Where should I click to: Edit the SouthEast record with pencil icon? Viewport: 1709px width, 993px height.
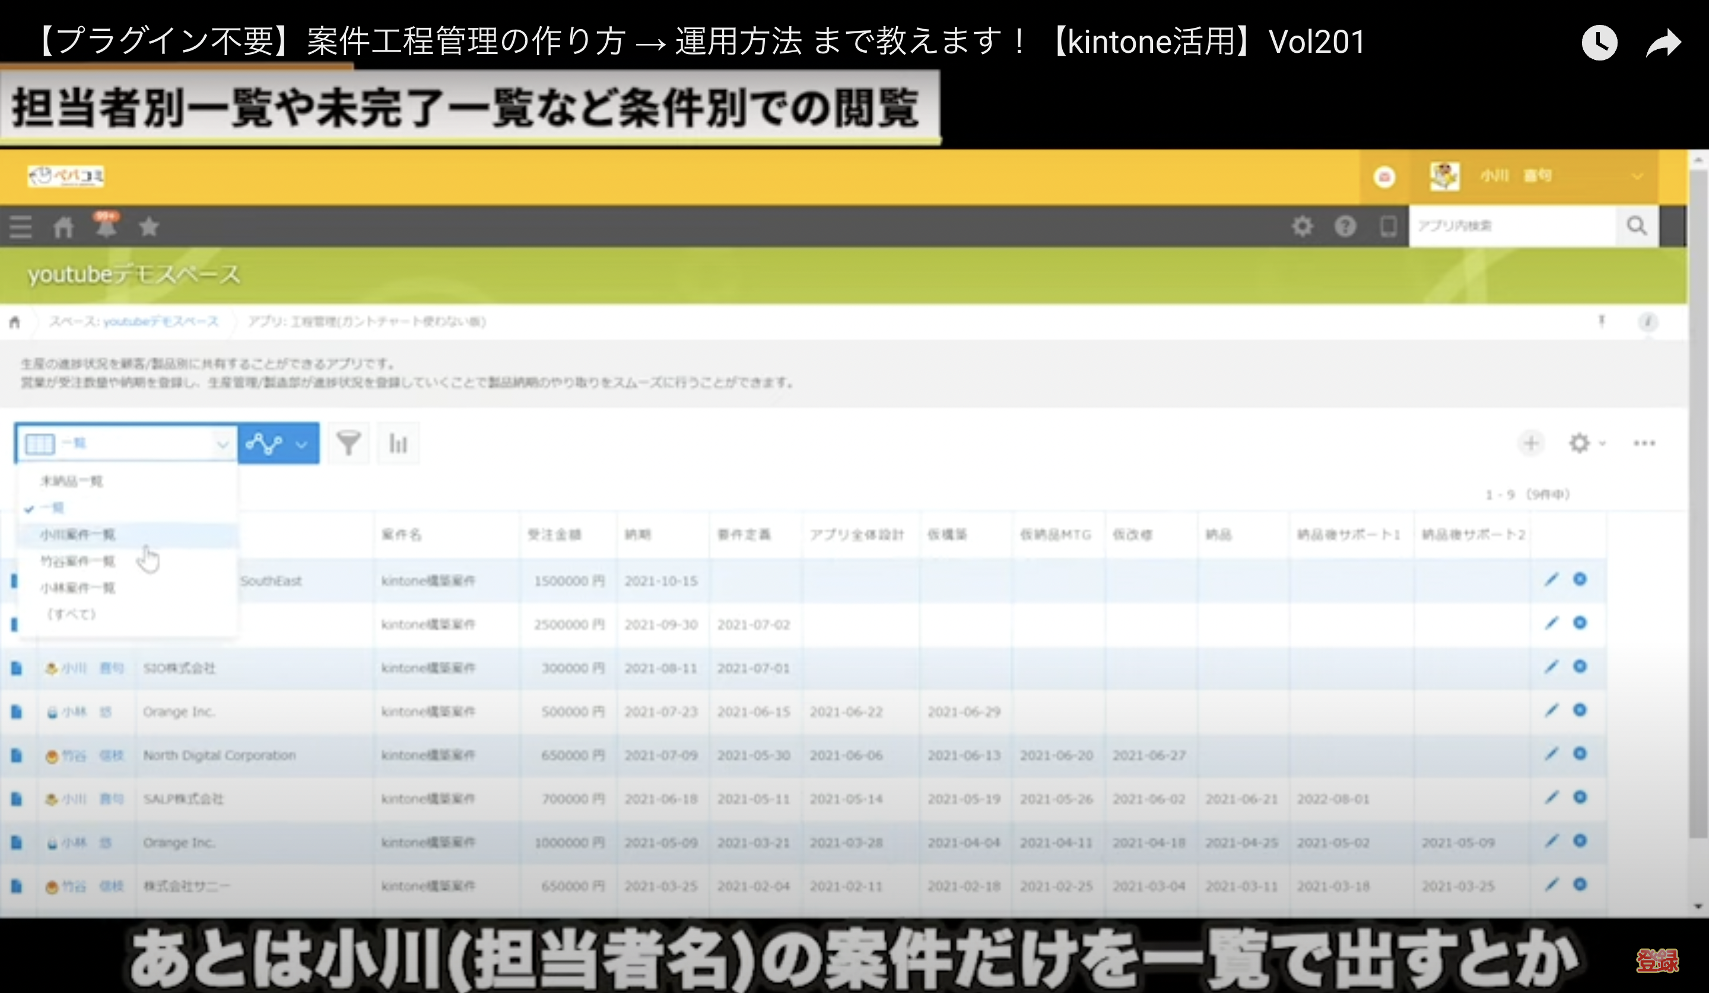[x=1551, y=580]
